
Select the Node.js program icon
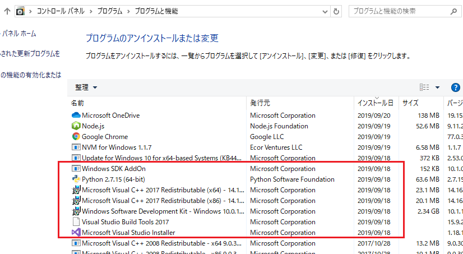pyautogui.click(x=76, y=126)
